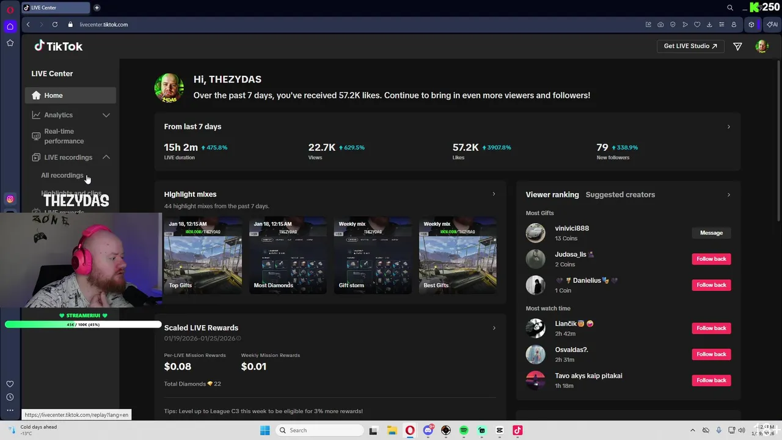Open Highlight mixes arrow
Image resolution: width=782 pixels, height=440 pixels.
point(494,194)
